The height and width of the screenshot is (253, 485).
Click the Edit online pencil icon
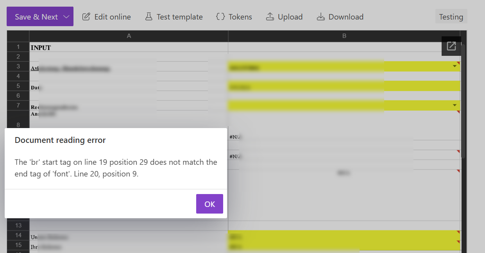point(86,17)
